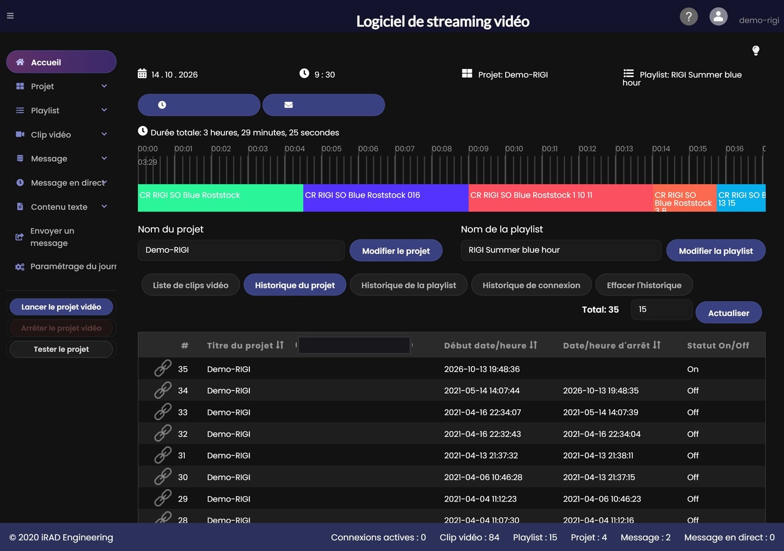Expand the Contenu texte sidebar menu
784x551 pixels.
point(61,207)
